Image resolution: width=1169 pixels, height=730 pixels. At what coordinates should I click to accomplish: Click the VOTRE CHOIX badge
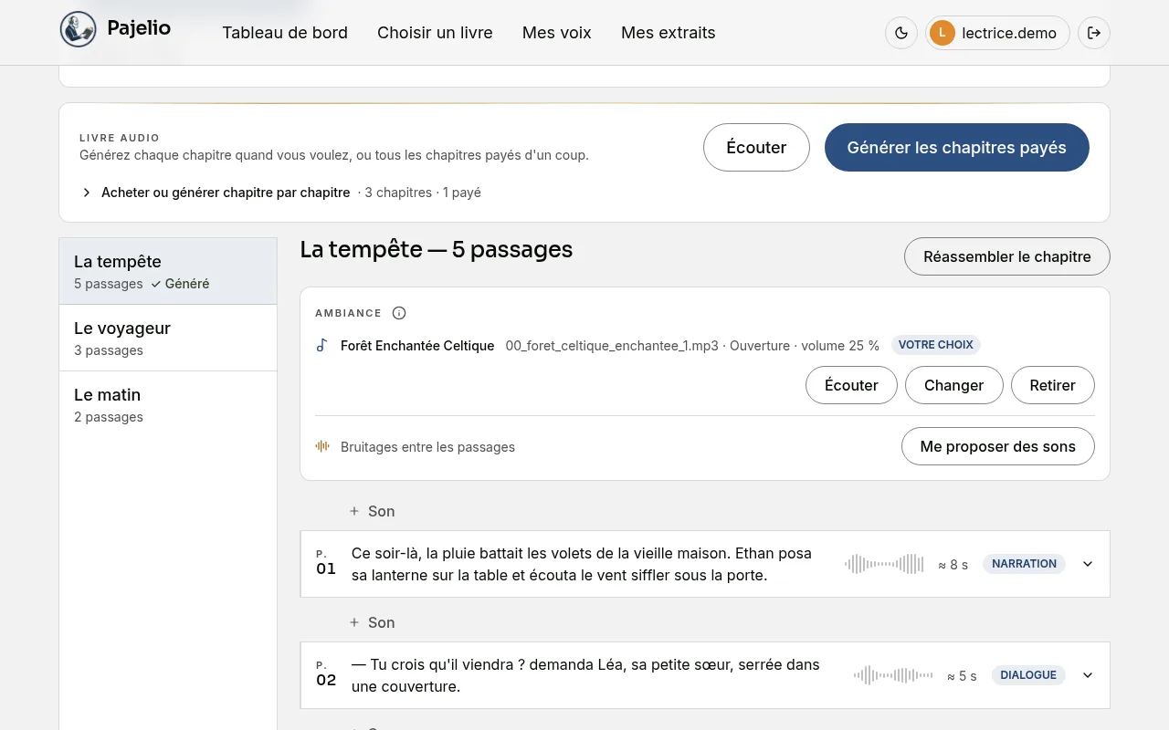point(936,345)
